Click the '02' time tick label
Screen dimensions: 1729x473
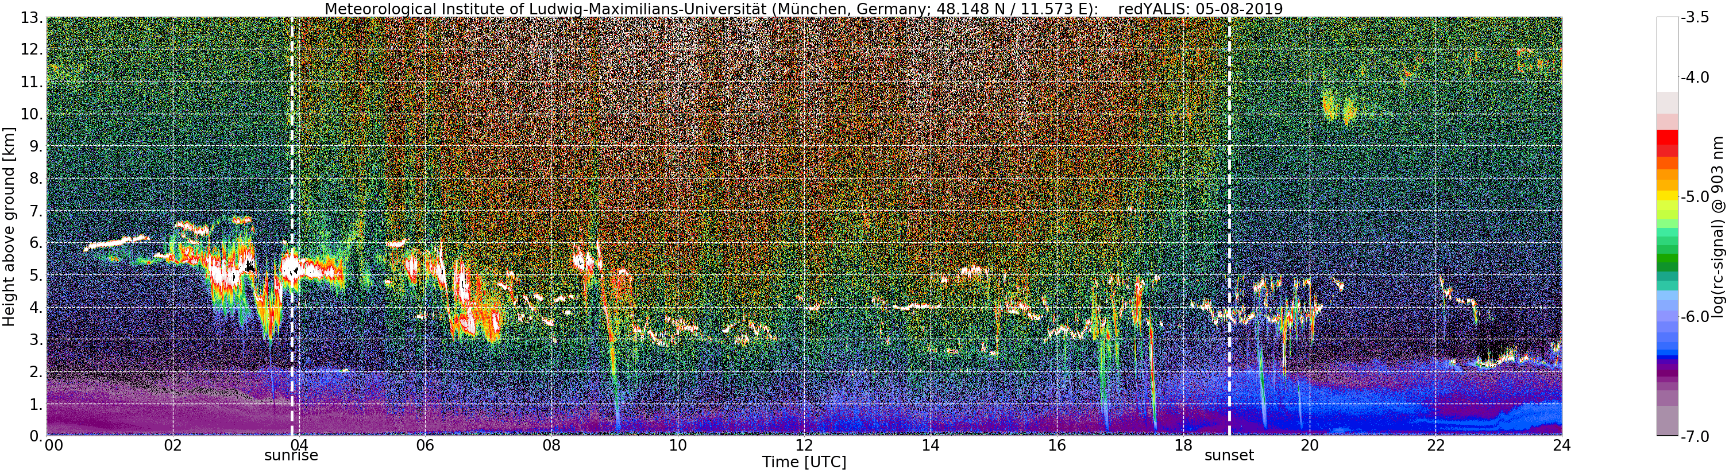pyautogui.click(x=172, y=445)
